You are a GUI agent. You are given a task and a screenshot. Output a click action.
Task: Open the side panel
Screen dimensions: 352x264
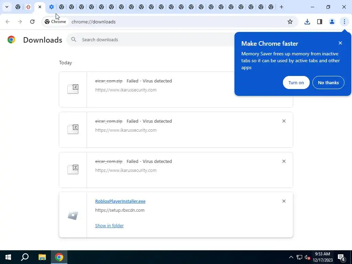coord(320,22)
